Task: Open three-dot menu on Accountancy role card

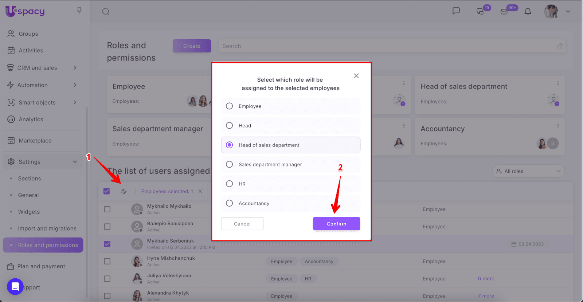Action: click(557, 126)
